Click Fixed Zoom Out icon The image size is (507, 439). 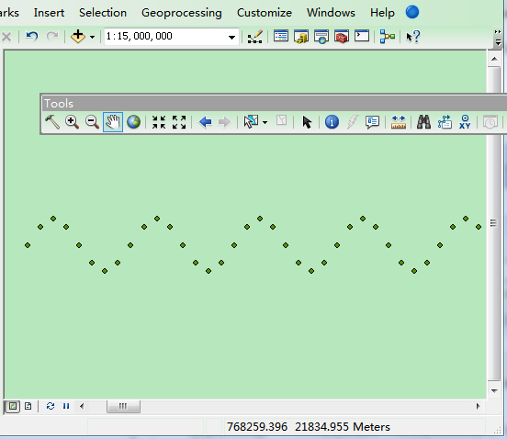(179, 122)
